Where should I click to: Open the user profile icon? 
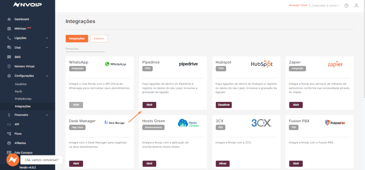point(356,6)
